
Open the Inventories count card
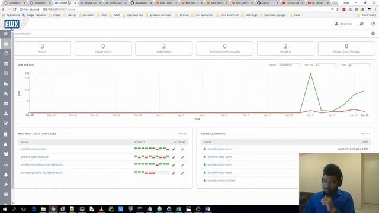click(x=164, y=49)
